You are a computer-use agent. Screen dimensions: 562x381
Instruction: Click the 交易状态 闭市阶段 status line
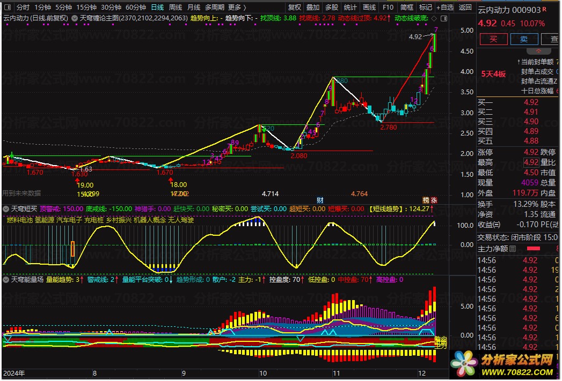pos(517,237)
